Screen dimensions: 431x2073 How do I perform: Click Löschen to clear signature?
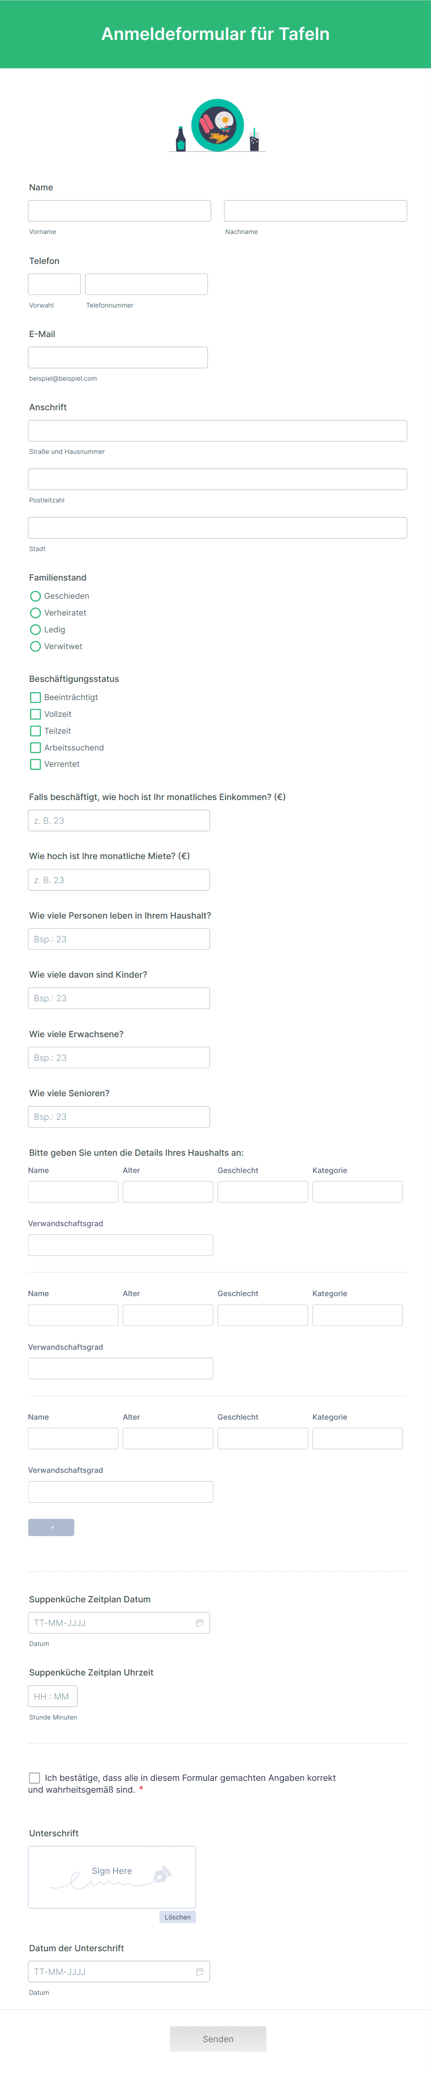point(178,1917)
